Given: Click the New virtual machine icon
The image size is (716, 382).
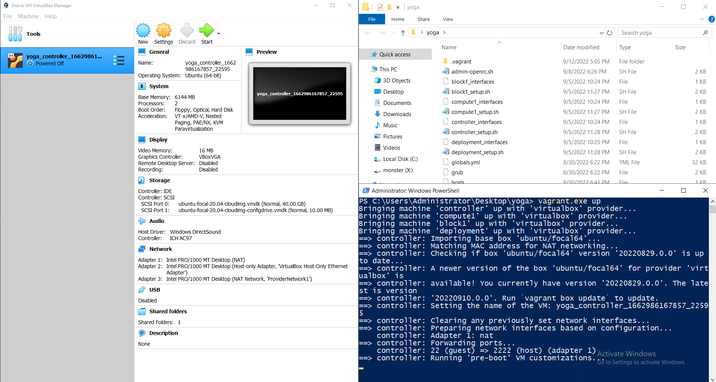Looking at the screenshot, I should coord(143,31).
